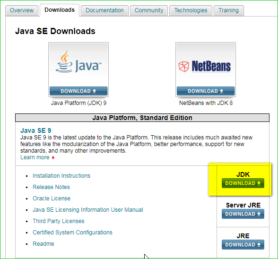Select the Downloads tab
This screenshot has height=259, width=278.
(x=60, y=10)
